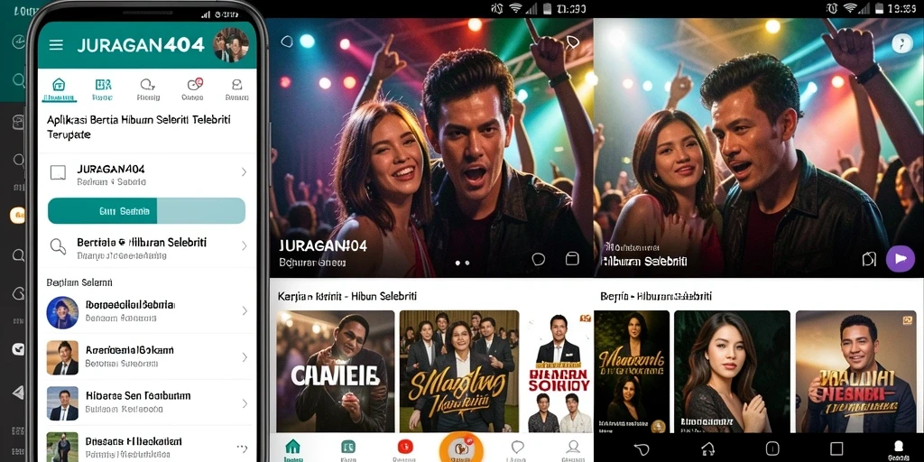
Task: Open comment bubble icon on middle hero image
Action: (538, 259)
